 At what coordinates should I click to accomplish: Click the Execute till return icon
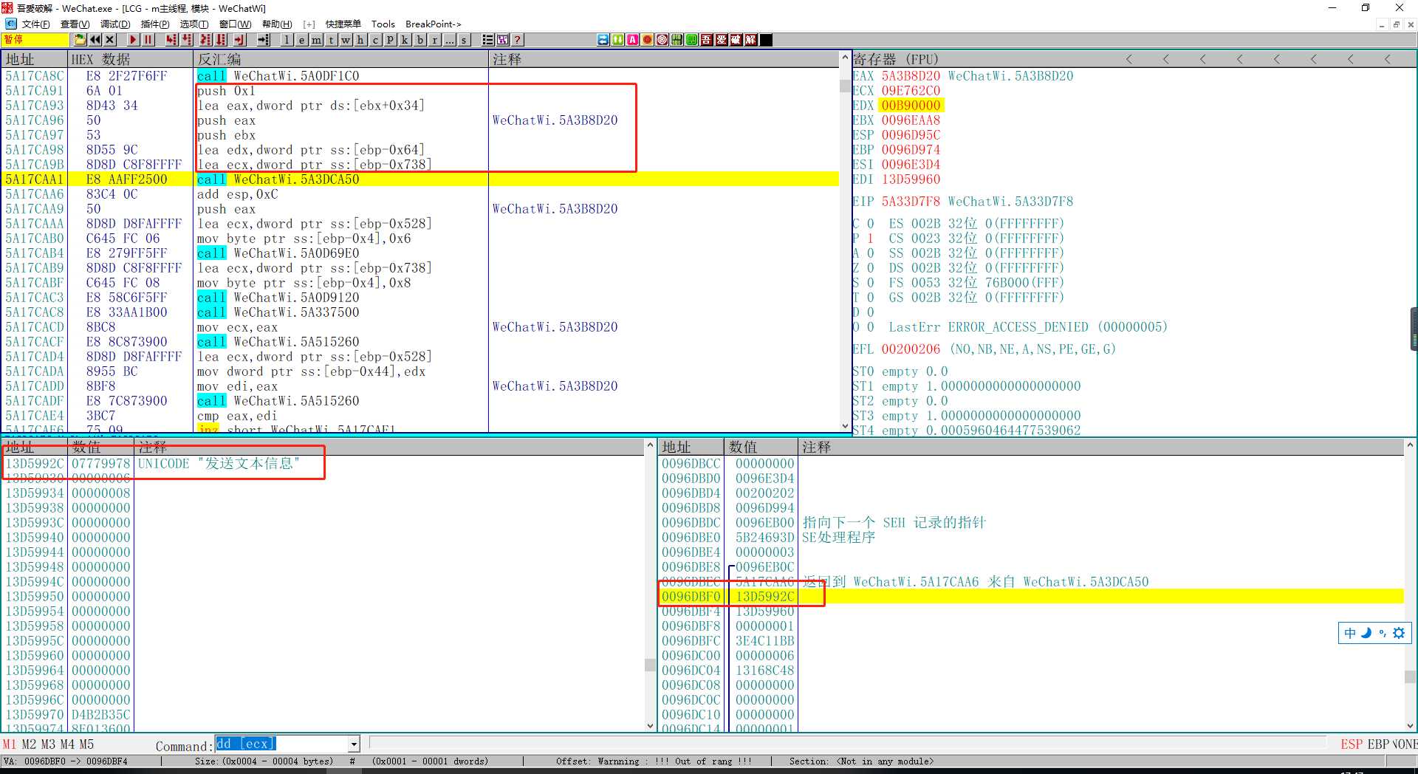(x=239, y=40)
